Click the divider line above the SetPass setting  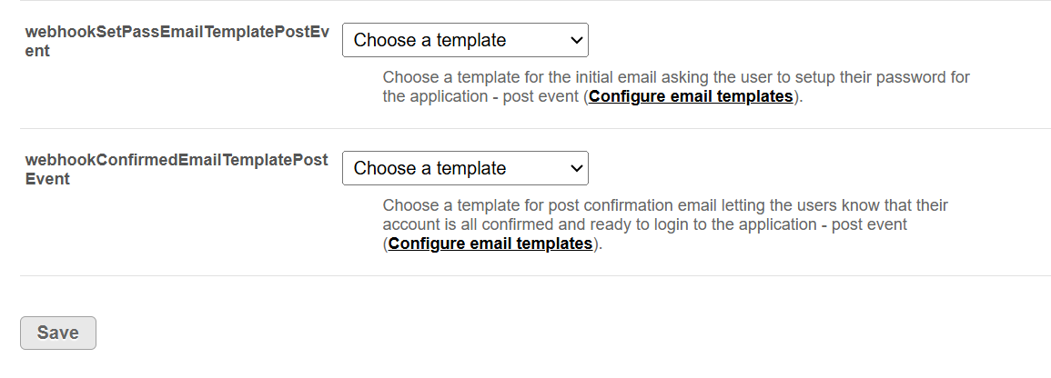tap(535, 1)
